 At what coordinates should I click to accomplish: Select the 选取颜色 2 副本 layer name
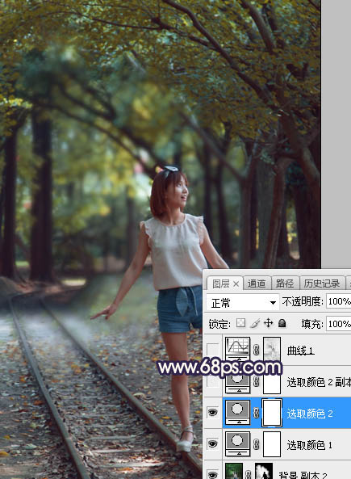point(319,382)
